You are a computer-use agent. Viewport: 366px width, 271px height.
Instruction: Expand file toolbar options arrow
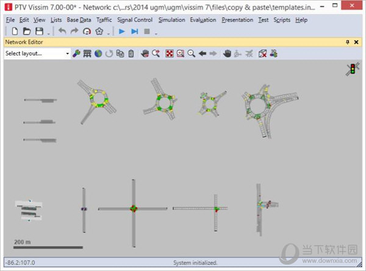48,34
